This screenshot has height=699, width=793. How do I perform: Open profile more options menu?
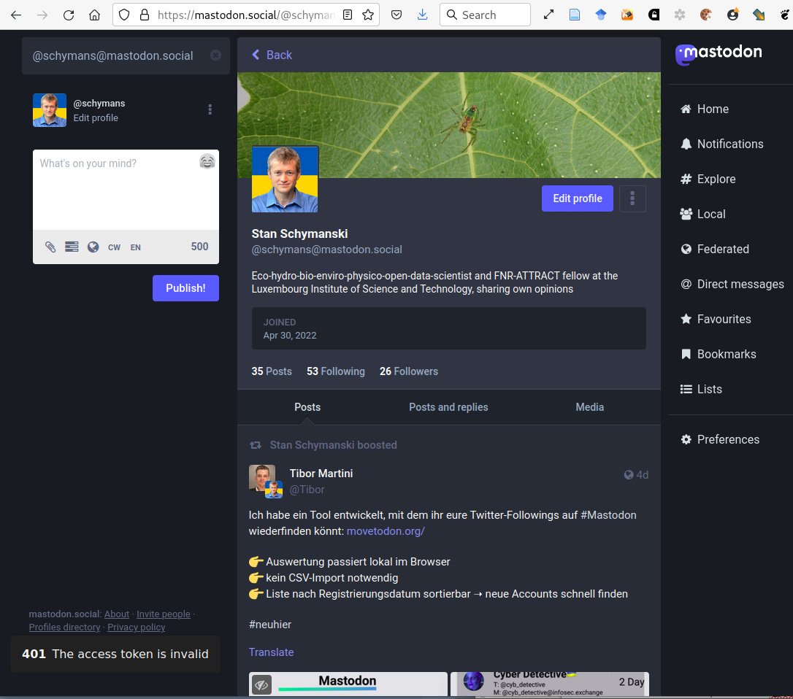(632, 198)
